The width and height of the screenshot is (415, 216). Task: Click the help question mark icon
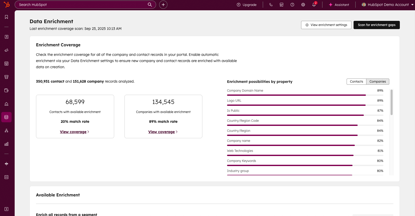click(292, 5)
